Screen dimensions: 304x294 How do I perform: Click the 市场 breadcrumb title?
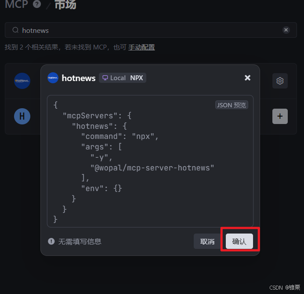[x=65, y=4]
